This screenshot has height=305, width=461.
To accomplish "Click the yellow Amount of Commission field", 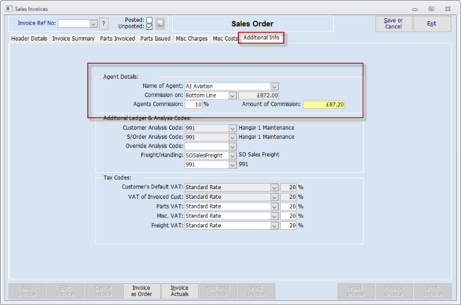I will click(x=324, y=105).
